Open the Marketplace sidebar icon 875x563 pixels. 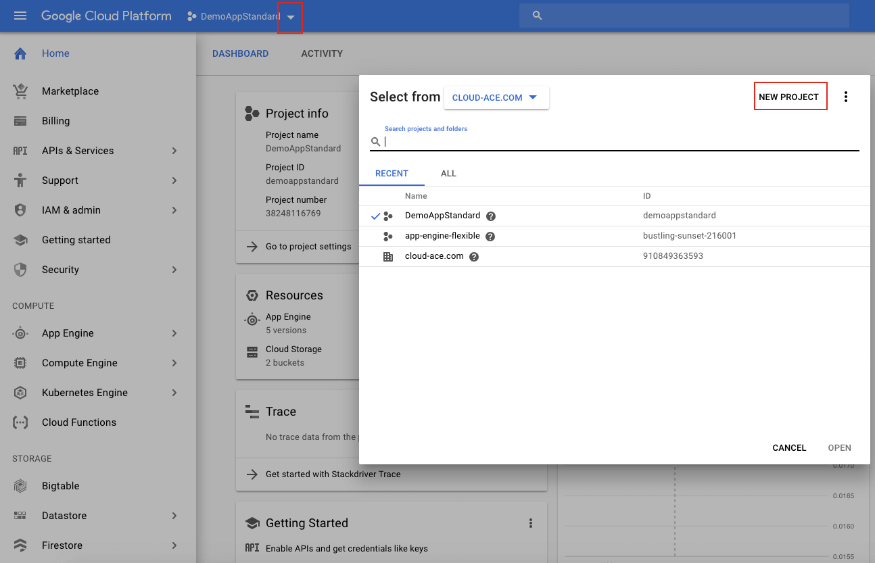click(20, 91)
